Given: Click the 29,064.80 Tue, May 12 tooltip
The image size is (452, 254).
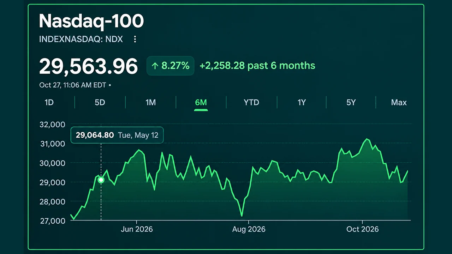Looking at the screenshot, I should (x=117, y=135).
